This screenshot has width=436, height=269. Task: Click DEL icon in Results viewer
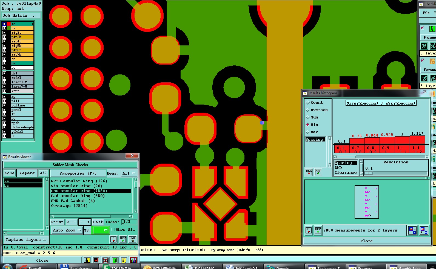[113, 239]
